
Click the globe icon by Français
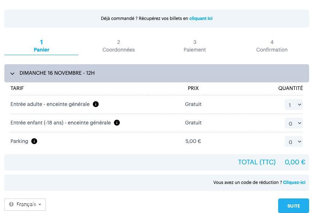pyautogui.click(x=11, y=204)
